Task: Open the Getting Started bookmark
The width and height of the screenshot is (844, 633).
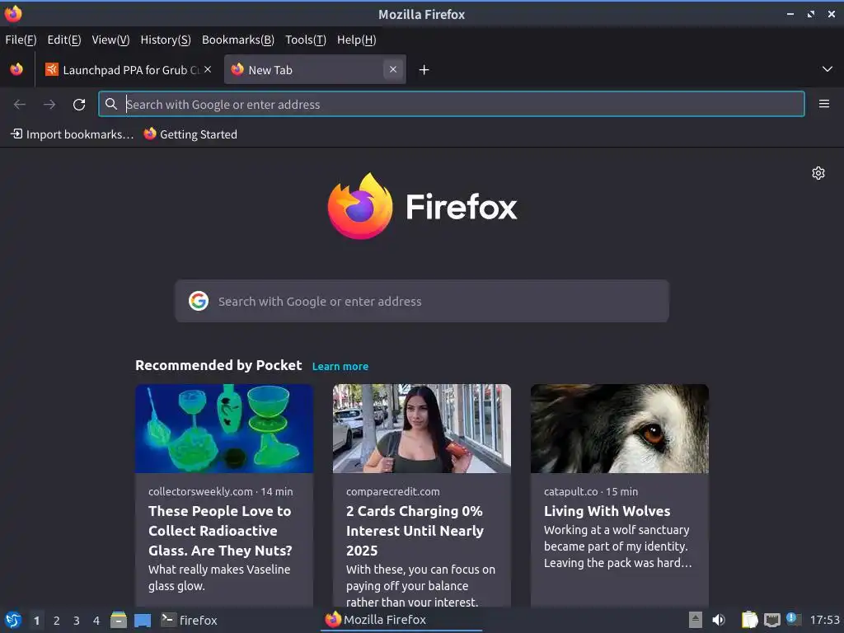Action: [190, 134]
